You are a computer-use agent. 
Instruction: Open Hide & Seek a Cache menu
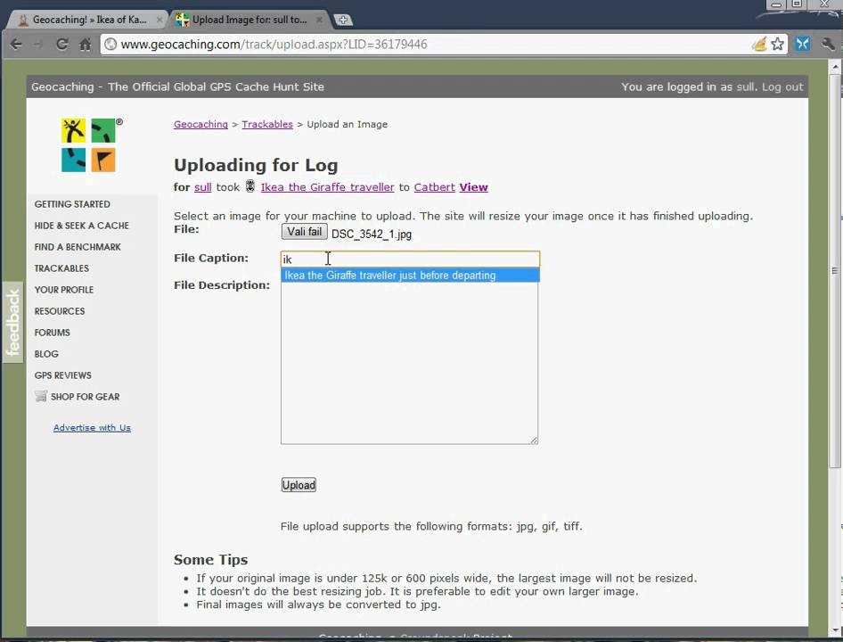(81, 226)
